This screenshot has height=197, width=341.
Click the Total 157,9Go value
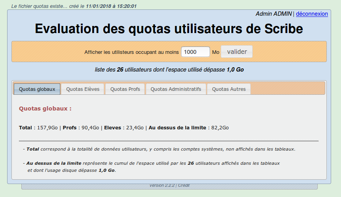click(x=48, y=128)
